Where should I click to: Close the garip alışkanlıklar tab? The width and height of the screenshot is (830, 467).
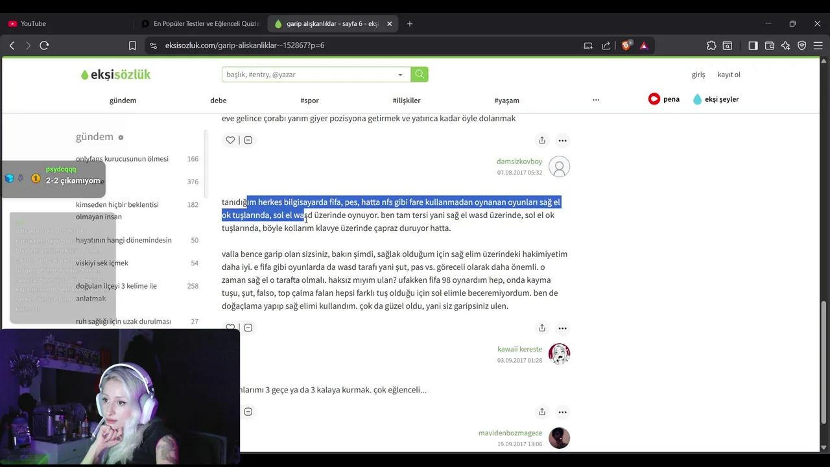click(x=389, y=23)
